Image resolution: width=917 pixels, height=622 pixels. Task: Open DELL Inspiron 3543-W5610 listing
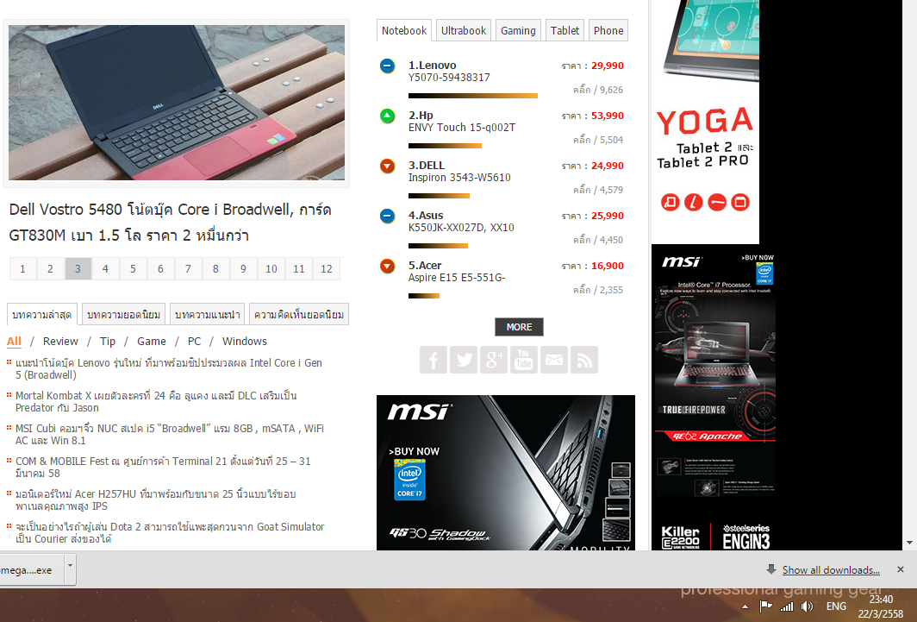[x=459, y=171]
